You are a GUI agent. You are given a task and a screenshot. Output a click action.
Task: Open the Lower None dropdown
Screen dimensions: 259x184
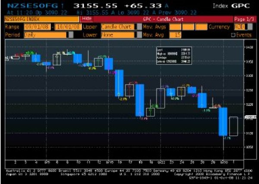[x=116, y=35]
